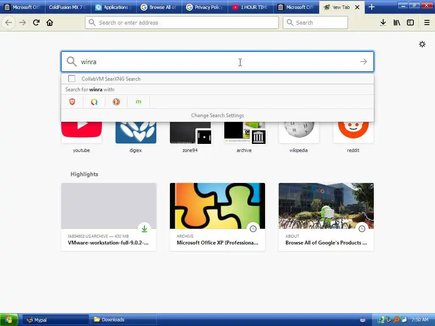Switch to the Privacy Policy tab
435x326 pixels.
205,7
